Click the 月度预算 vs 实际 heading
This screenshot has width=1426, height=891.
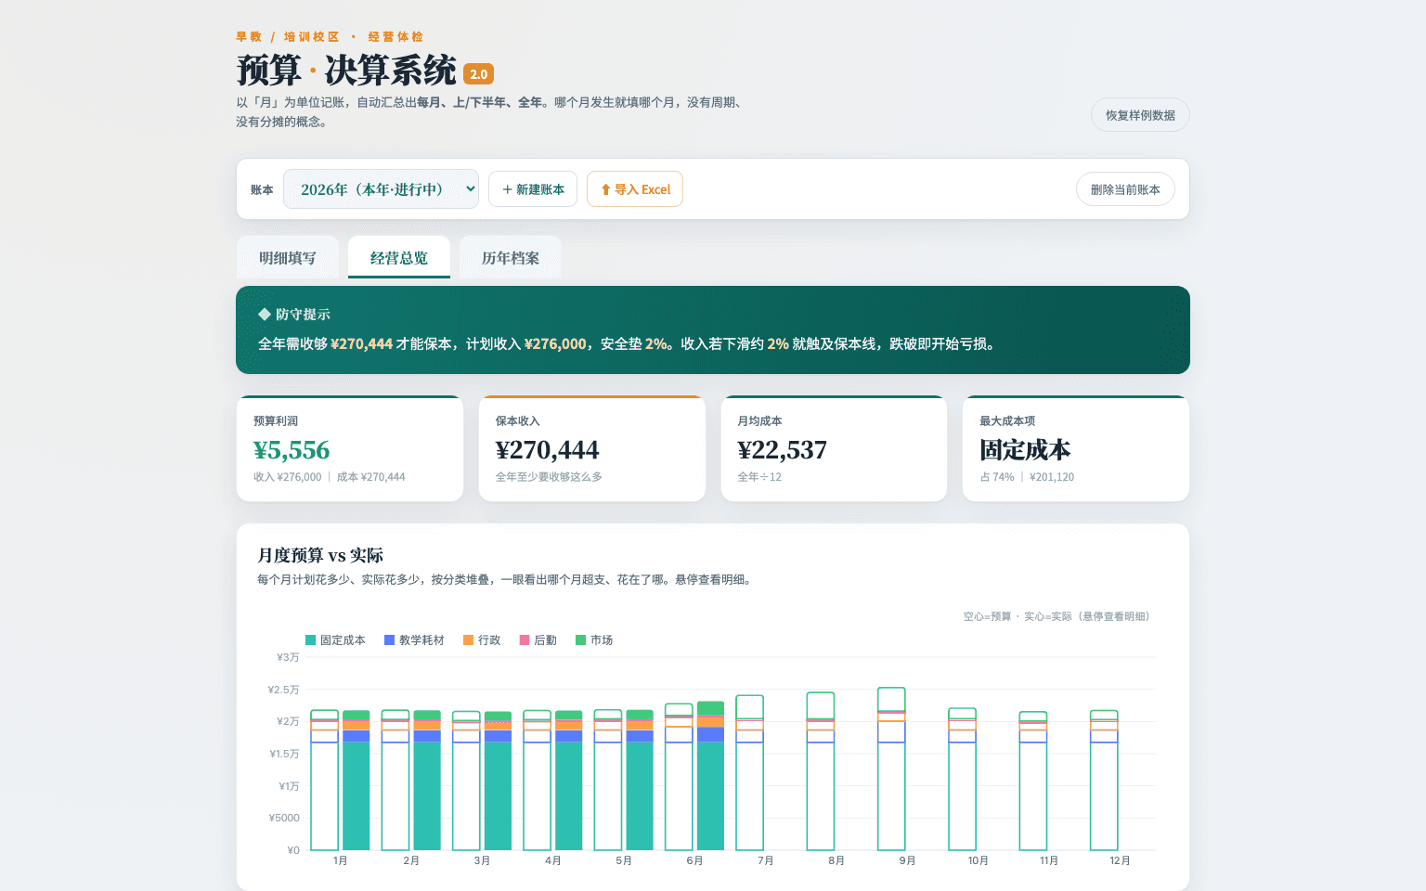point(320,555)
